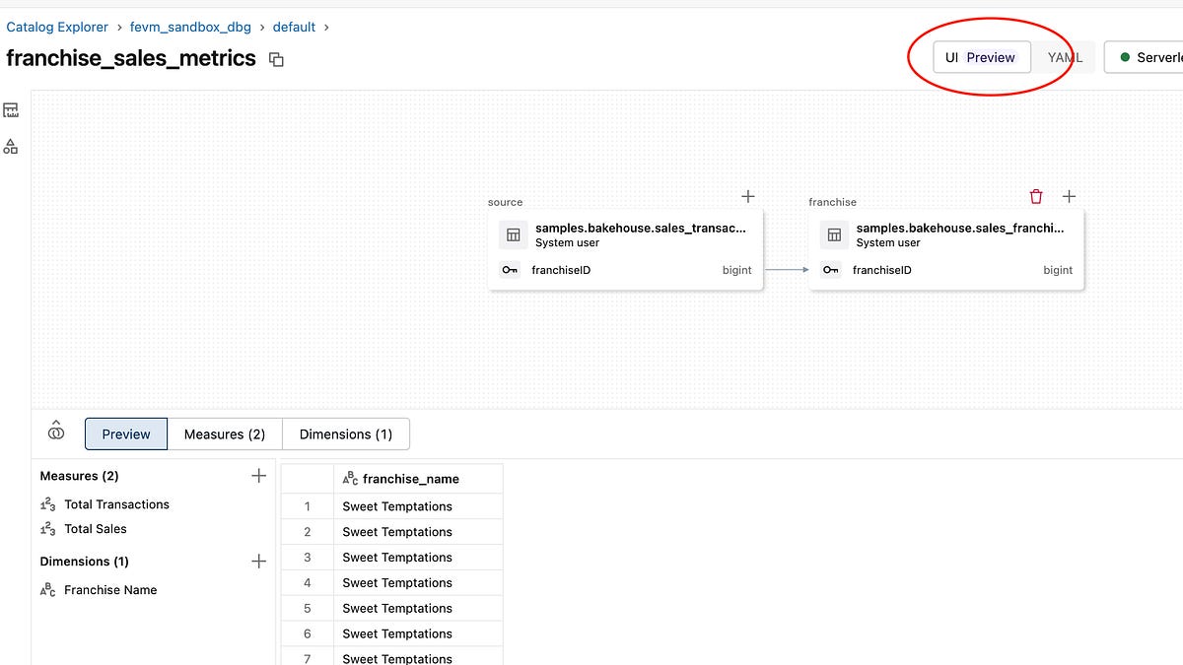
Task: Click the franchise_sales_metrics title
Action: pyautogui.click(x=131, y=58)
